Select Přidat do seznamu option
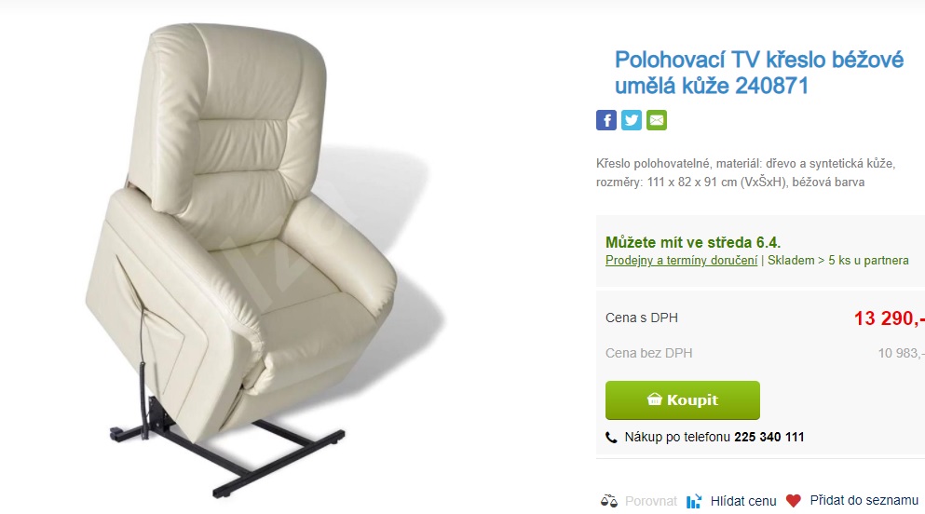This screenshot has width=925, height=514. [x=864, y=500]
